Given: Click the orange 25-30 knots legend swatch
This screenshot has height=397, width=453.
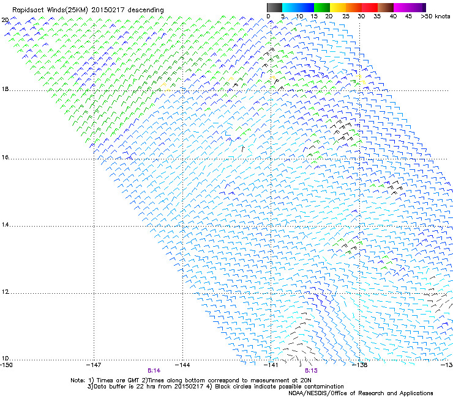Looking at the screenshot, I should coord(354,7).
